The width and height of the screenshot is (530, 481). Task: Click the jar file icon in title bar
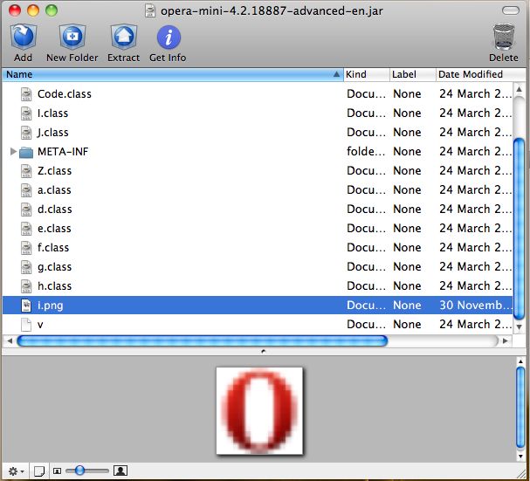point(149,10)
